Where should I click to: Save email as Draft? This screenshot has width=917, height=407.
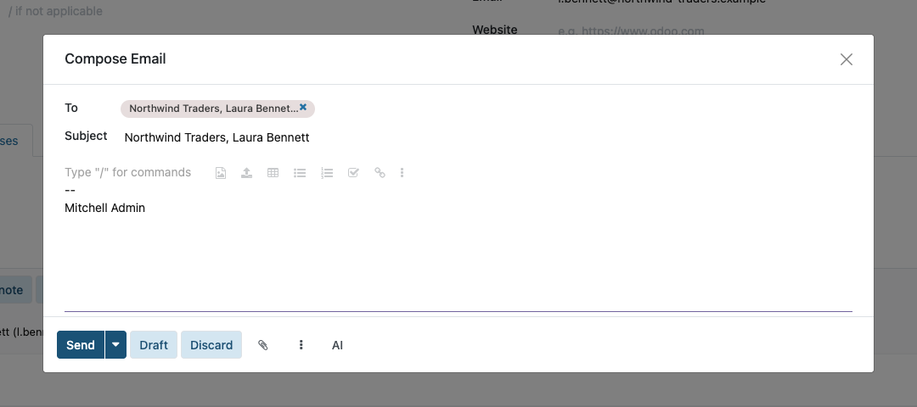pos(154,345)
